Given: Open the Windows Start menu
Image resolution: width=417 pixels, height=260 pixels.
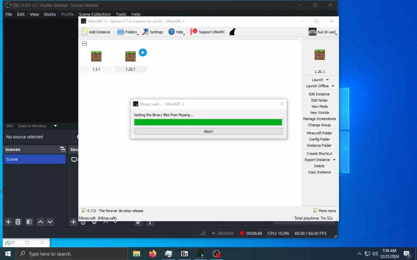Looking at the screenshot, I should pyautogui.click(x=8, y=254).
